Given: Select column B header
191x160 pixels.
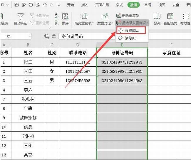Looking at the screenshot, I should (x=28, y=45).
